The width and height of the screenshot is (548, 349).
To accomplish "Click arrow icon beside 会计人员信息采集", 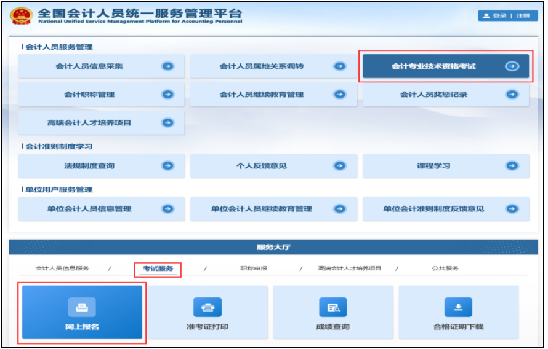I will point(167,66).
